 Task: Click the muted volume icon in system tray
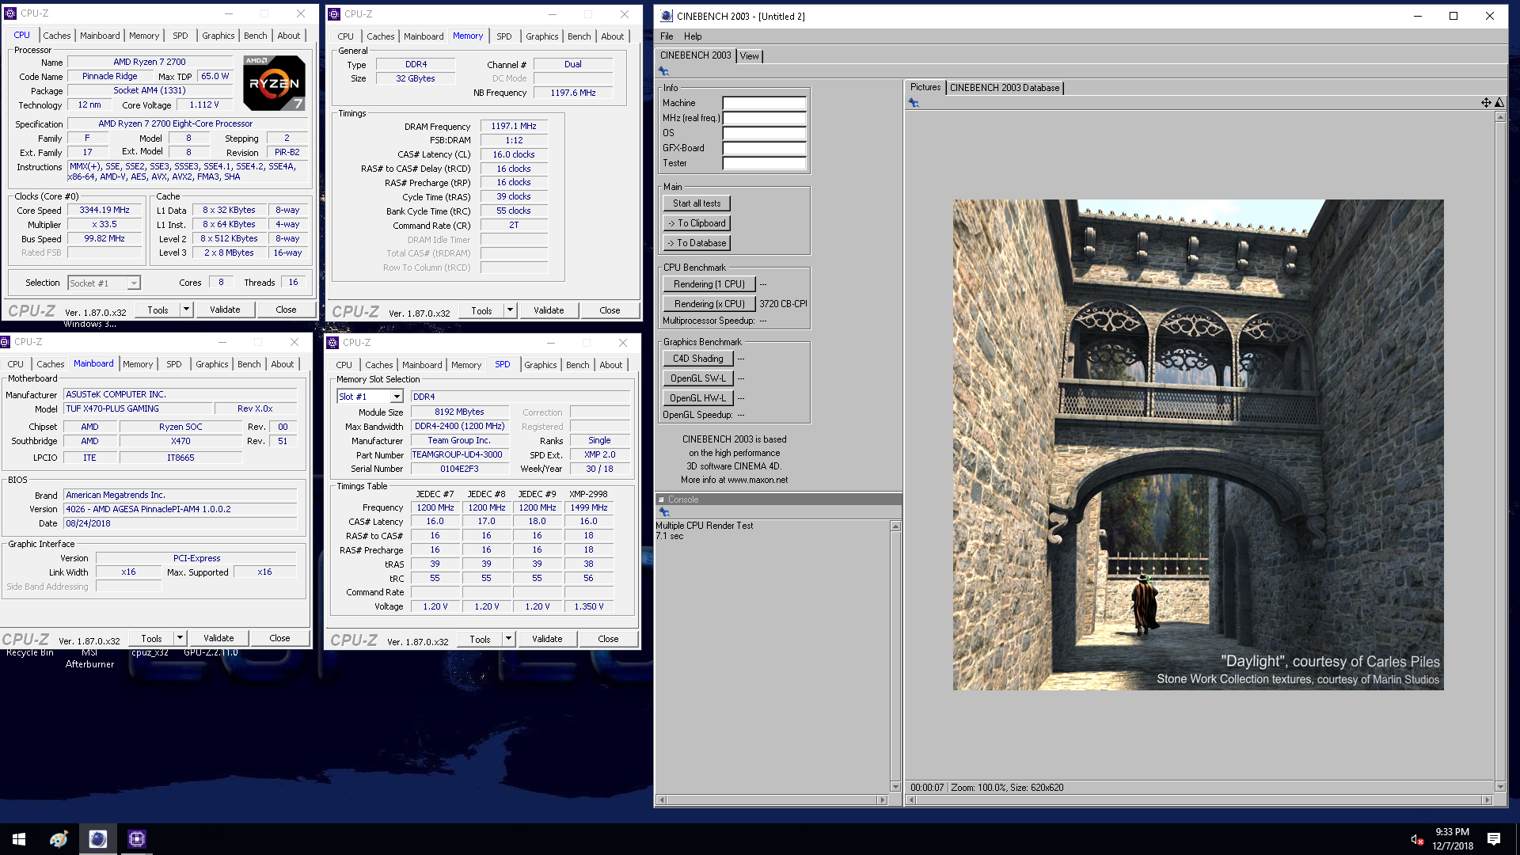[x=1416, y=839]
